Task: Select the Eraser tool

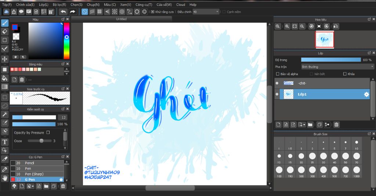Action: 4,32
